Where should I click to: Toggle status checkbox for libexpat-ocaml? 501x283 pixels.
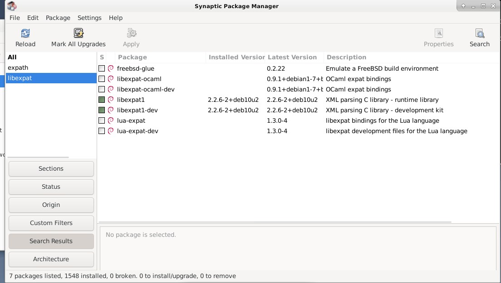102,79
